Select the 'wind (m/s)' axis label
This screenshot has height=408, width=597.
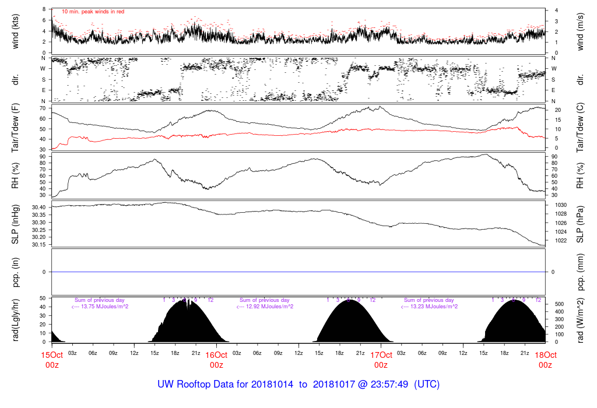point(581,31)
